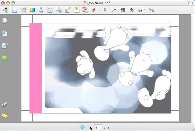Toggle toolbar visibility with the pill button
The height and width of the screenshot is (131, 195).
pyautogui.click(x=190, y=3)
